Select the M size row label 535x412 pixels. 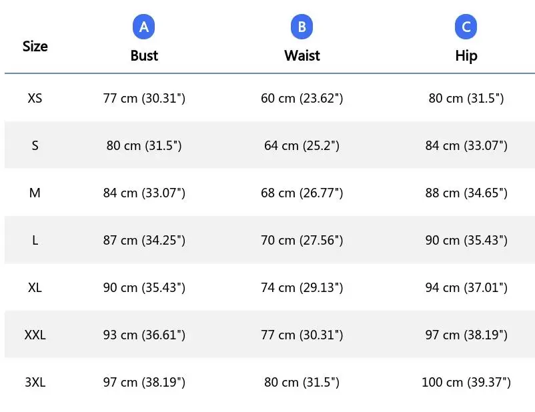point(35,193)
